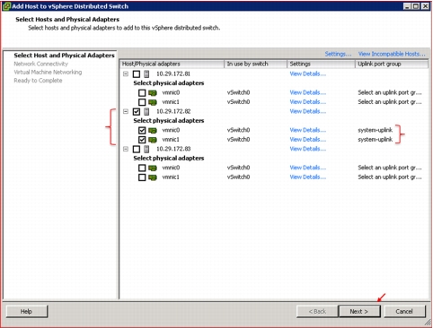
Task: Check the host 10.29.172.83 checkbox
Action: (137, 149)
